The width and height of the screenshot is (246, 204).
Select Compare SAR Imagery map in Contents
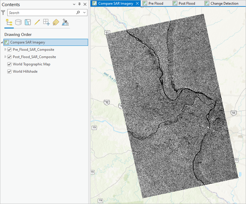[x=46, y=42]
